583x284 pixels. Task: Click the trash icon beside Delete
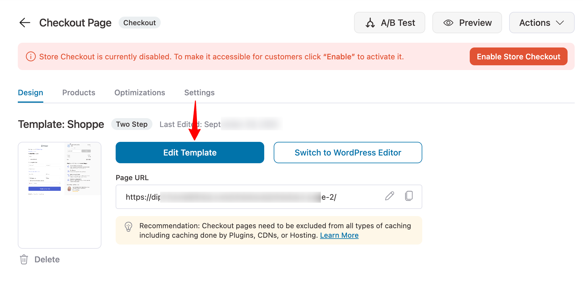(24, 259)
